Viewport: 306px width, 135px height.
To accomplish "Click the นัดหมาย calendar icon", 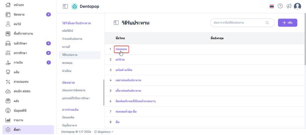I will tap(8, 15).
